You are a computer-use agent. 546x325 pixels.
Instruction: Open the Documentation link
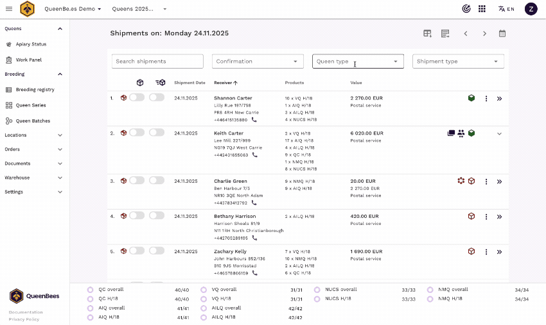click(26, 312)
